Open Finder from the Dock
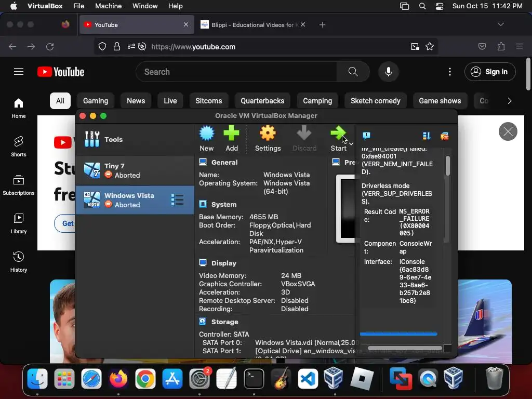 click(37, 378)
